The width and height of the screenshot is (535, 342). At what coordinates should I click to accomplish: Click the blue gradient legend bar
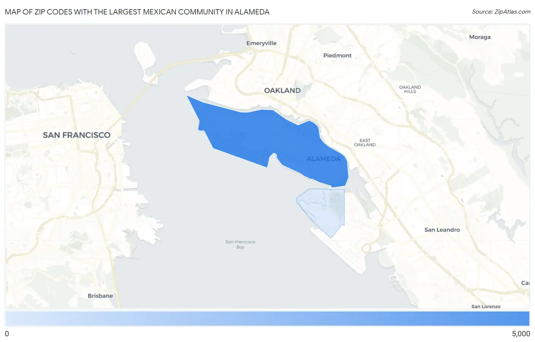pyautogui.click(x=267, y=319)
